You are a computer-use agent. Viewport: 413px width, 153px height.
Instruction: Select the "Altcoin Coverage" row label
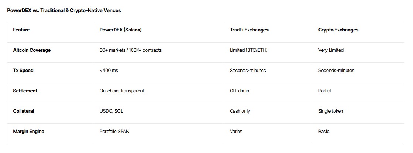click(x=32, y=50)
